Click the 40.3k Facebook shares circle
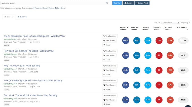The height and width of the screenshot is (107, 192). click(x=126, y=70)
